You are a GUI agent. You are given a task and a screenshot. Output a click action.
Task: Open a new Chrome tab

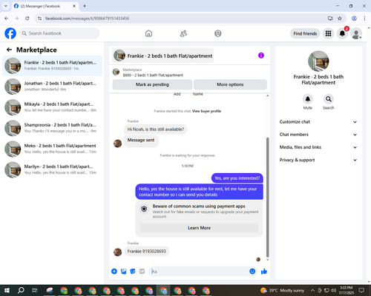point(85,6)
